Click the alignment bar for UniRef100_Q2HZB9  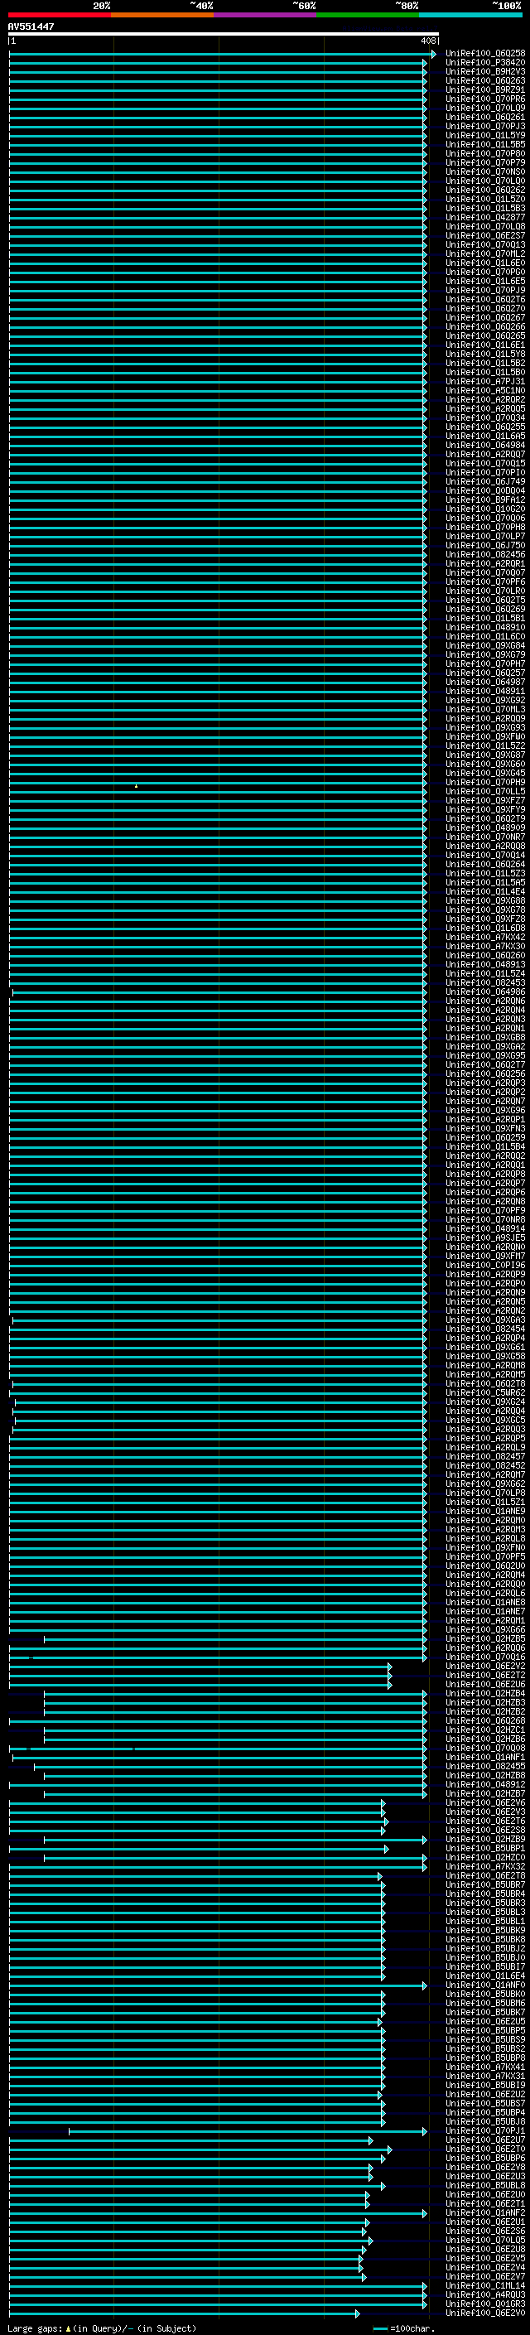coord(235,1839)
